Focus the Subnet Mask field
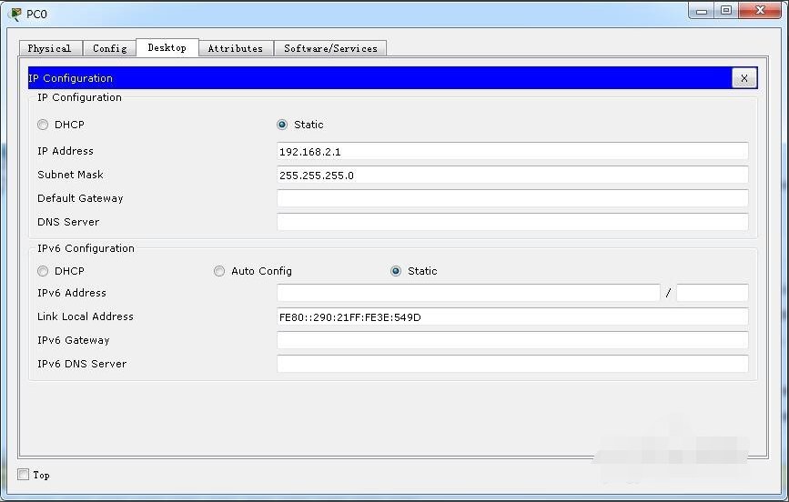The width and height of the screenshot is (789, 502). click(511, 175)
